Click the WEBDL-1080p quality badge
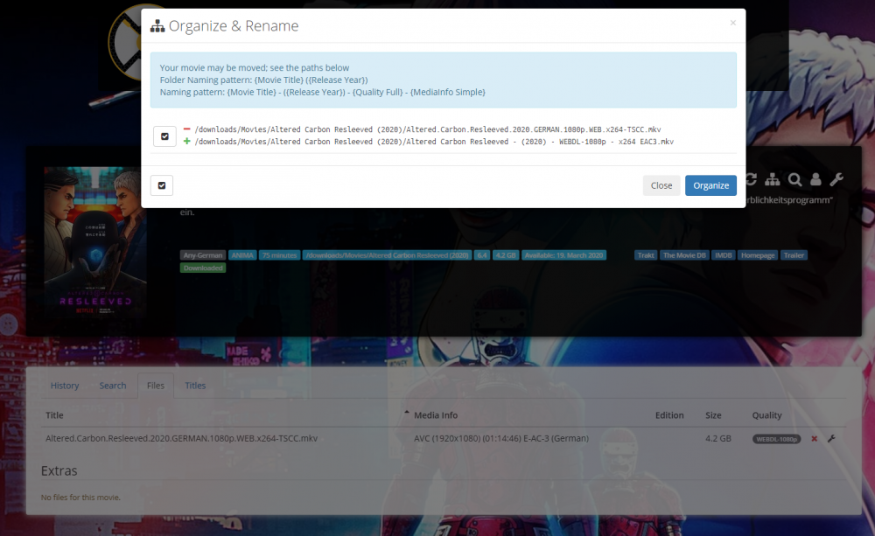Screen dimensions: 875x536 click(776, 439)
